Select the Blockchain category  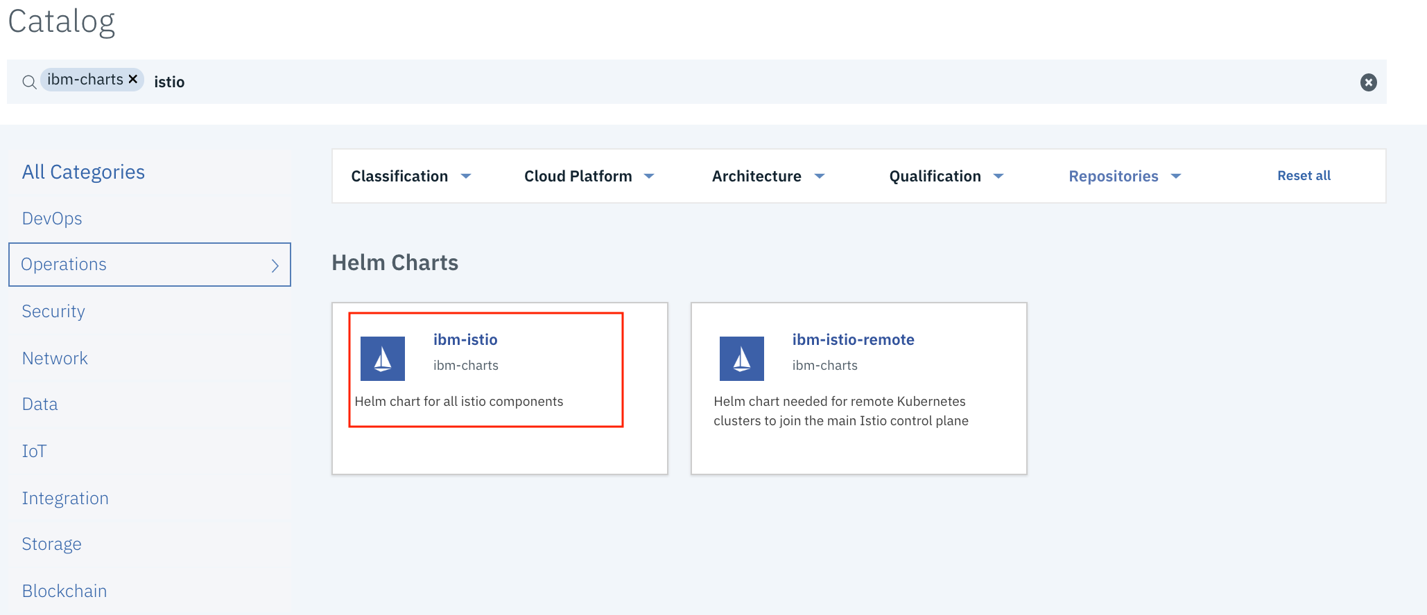(x=64, y=591)
